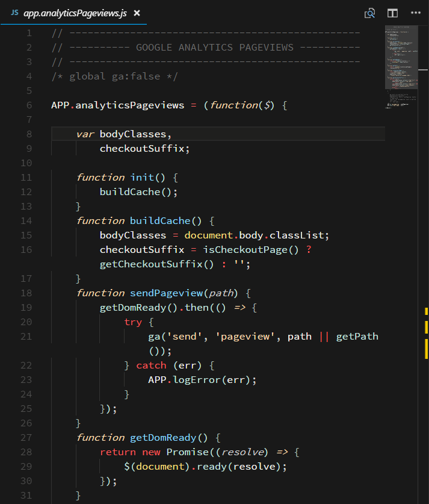Click the 'sendPageview' function name
The height and width of the screenshot is (504, 429).
166,293
